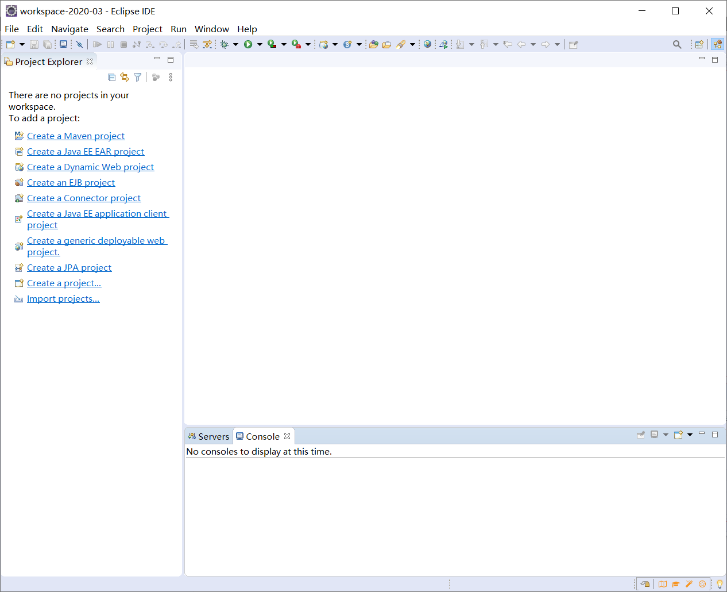Switch to the Servers tab

click(x=209, y=436)
